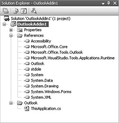Collapse the Outlook folder node
119x123 pixels.
pyautogui.click(x=11, y=103)
